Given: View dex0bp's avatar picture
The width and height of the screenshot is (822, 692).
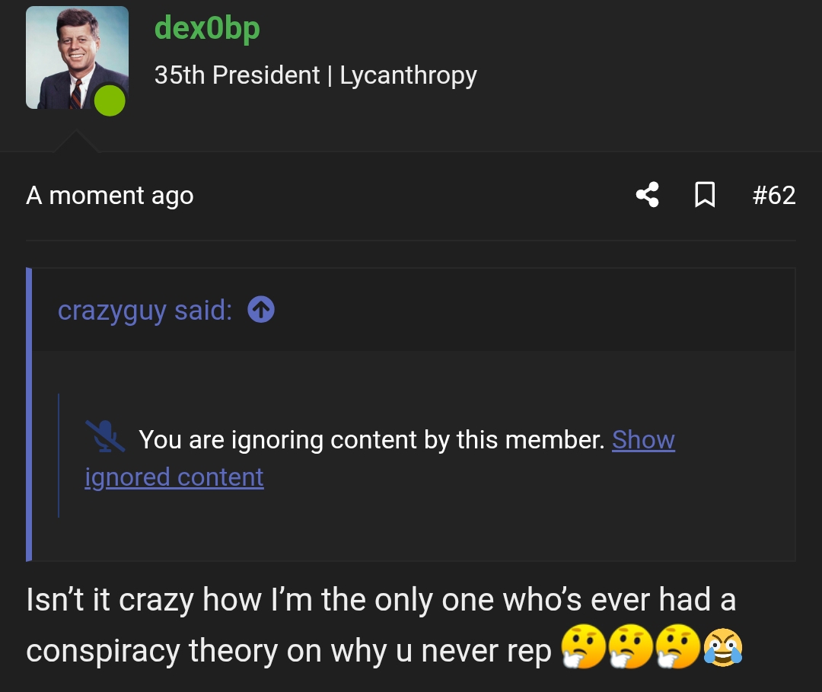Looking at the screenshot, I should click(77, 58).
